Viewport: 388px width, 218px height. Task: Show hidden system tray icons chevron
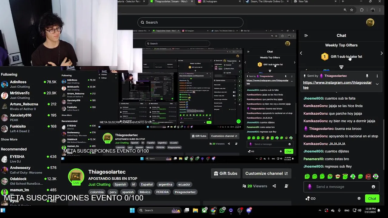coord(320,210)
